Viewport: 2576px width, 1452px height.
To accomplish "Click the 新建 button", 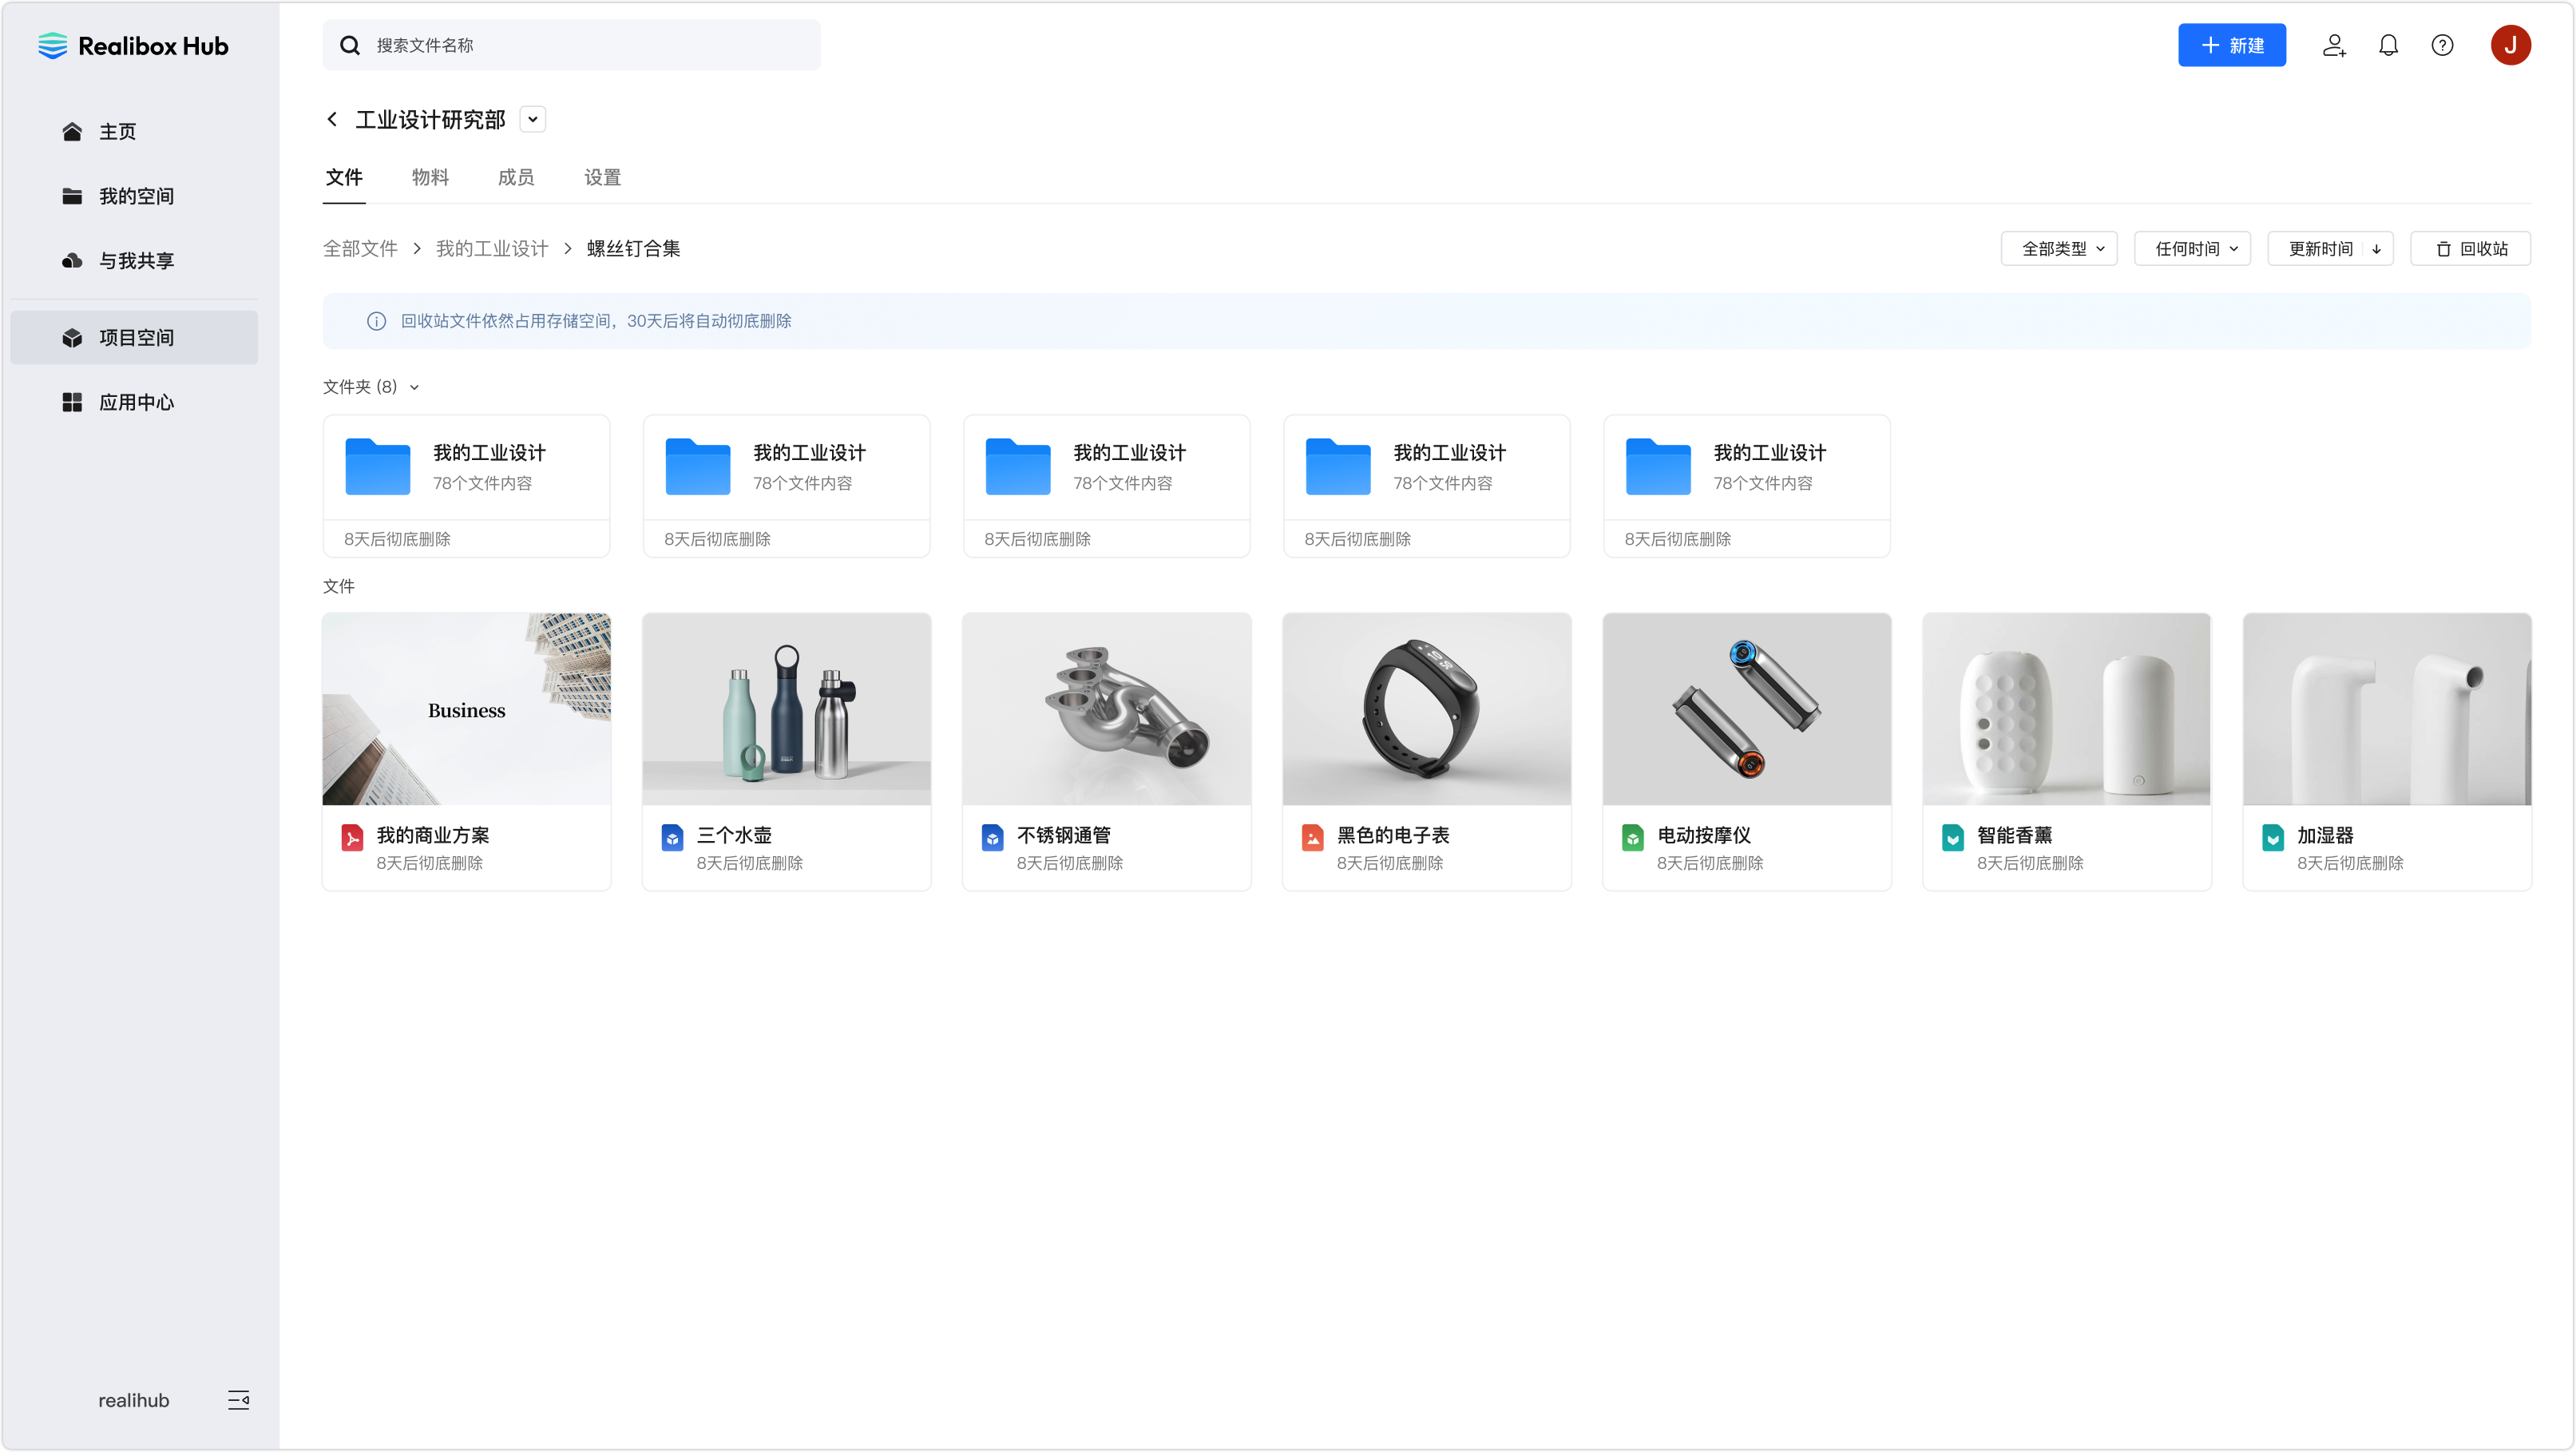I will (2232, 45).
